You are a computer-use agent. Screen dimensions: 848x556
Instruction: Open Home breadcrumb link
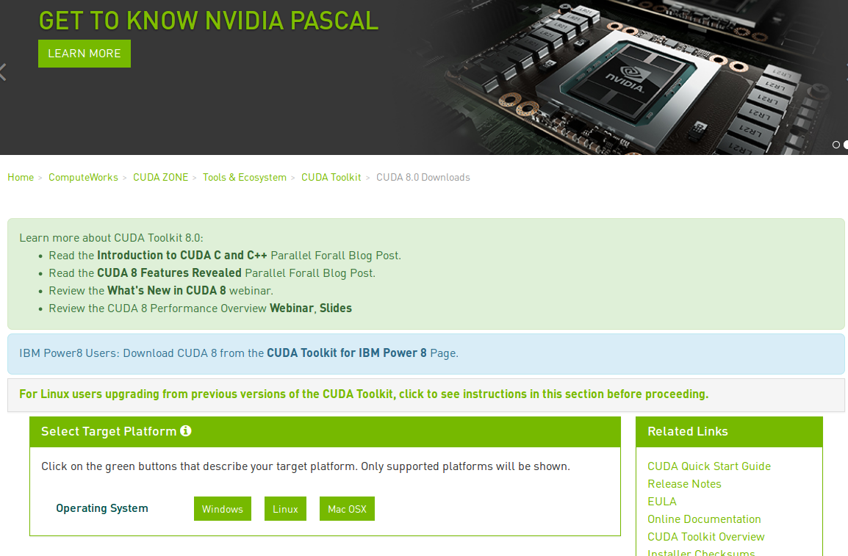coord(21,177)
